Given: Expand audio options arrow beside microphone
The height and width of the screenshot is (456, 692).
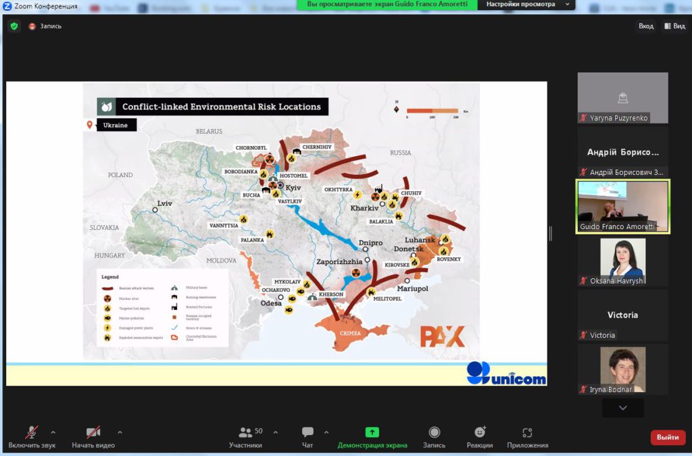Looking at the screenshot, I should (53, 432).
